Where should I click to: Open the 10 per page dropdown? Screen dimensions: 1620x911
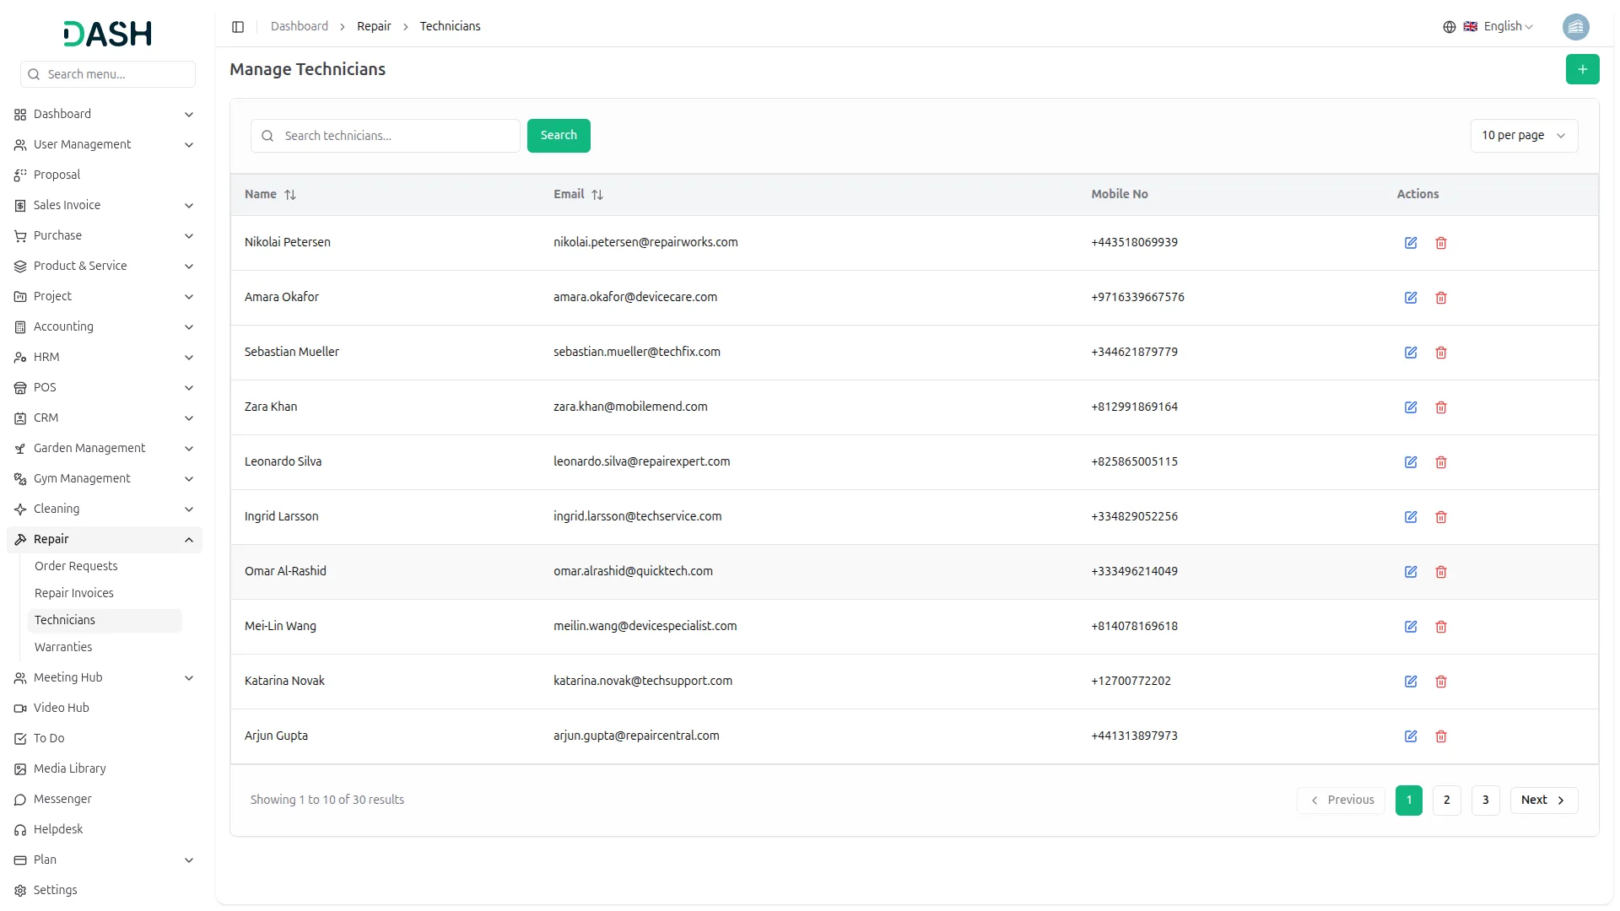click(1523, 136)
